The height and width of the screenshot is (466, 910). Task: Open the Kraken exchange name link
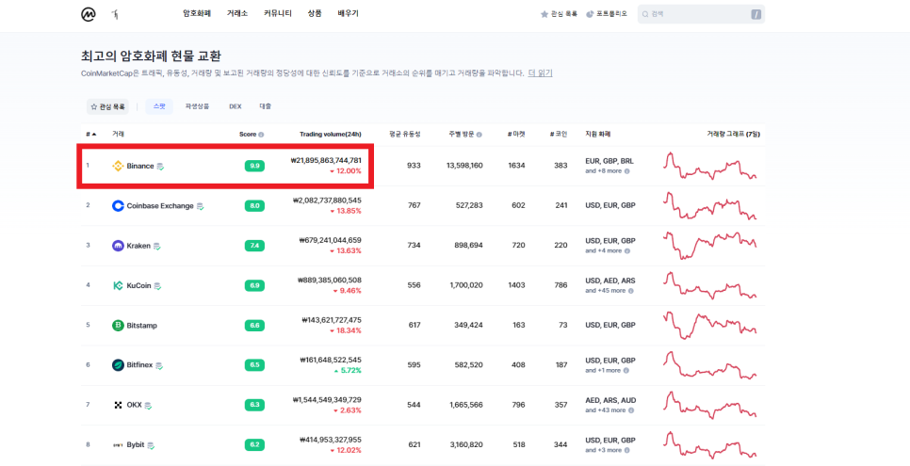138,246
